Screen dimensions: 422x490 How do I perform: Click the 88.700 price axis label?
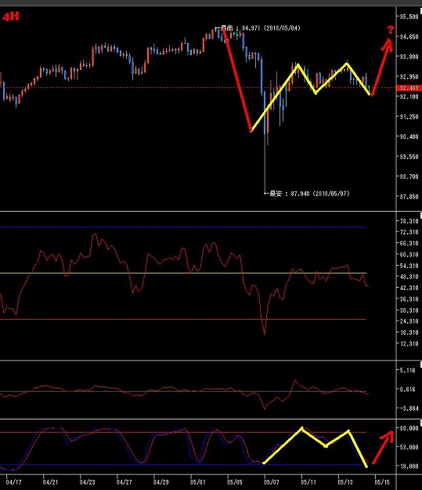(x=409, y=176)
